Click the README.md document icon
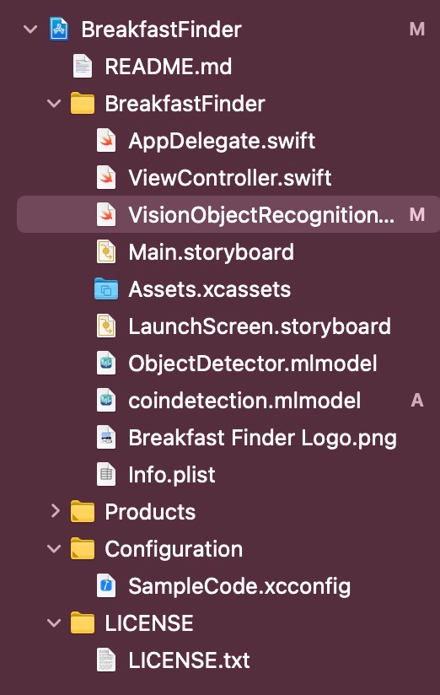The width and height of the screenshot is (440, 695). 83,67
